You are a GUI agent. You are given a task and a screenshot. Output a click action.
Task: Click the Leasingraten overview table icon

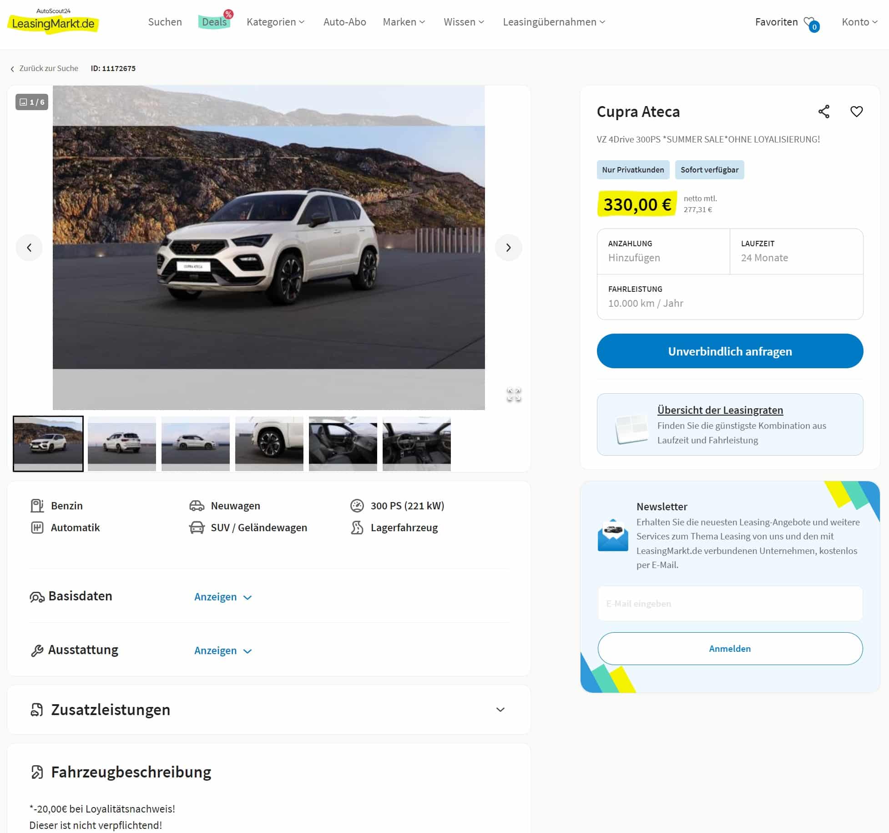click(631, 428)
